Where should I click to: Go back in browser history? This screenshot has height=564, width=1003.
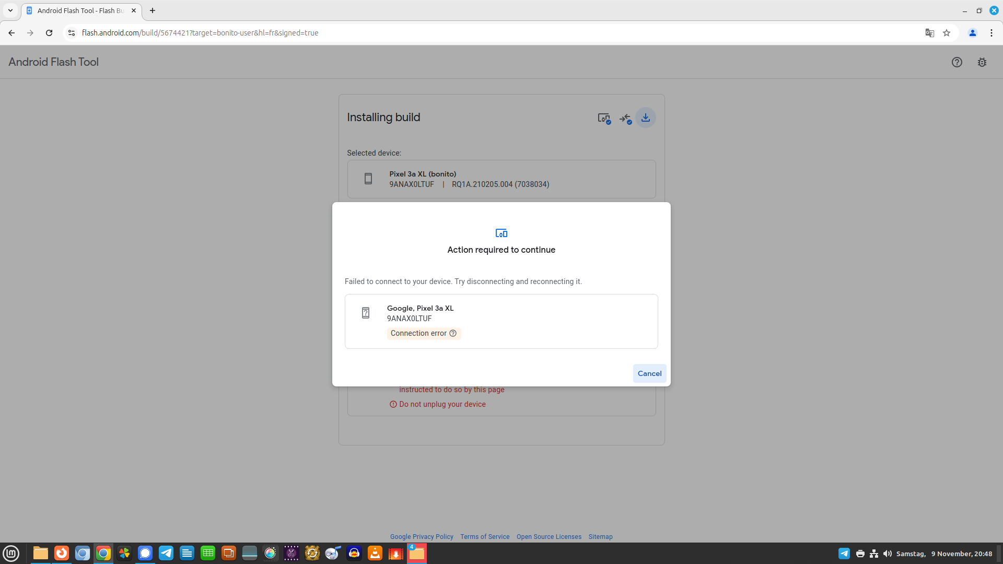coord(11,33)
